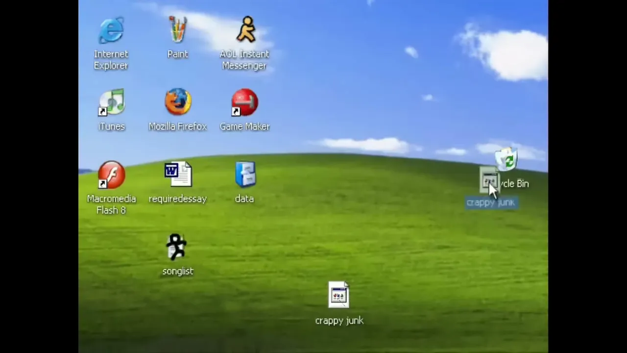Click the Paint label text
The width and height of the screenshot is (627, 353).
(178, 54)
